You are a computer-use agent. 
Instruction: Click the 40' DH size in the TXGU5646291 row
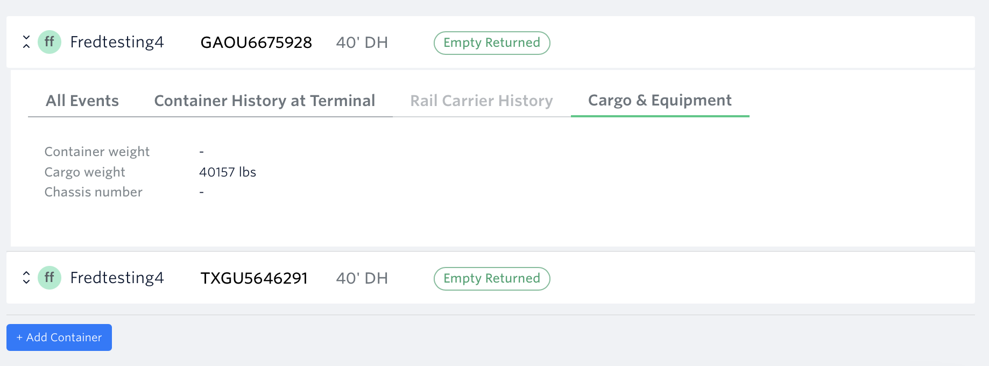362,278
